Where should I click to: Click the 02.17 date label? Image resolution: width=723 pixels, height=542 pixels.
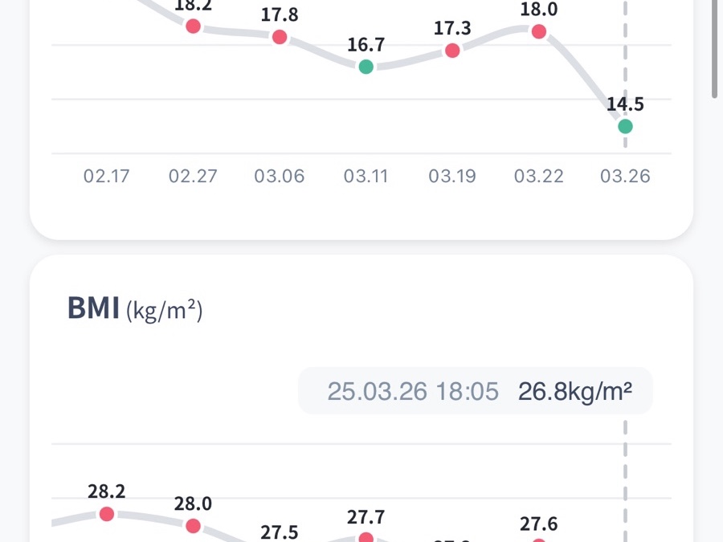[107, 177]
